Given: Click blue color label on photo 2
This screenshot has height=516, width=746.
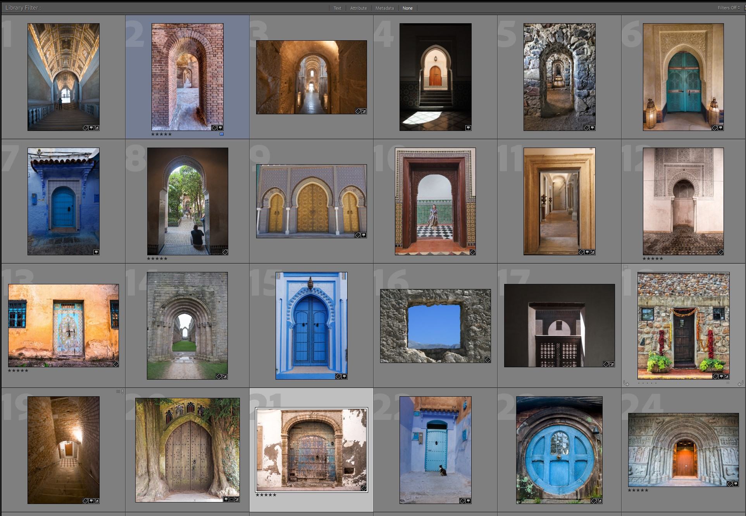Looking at the screenshot, I should click(222, 134).
